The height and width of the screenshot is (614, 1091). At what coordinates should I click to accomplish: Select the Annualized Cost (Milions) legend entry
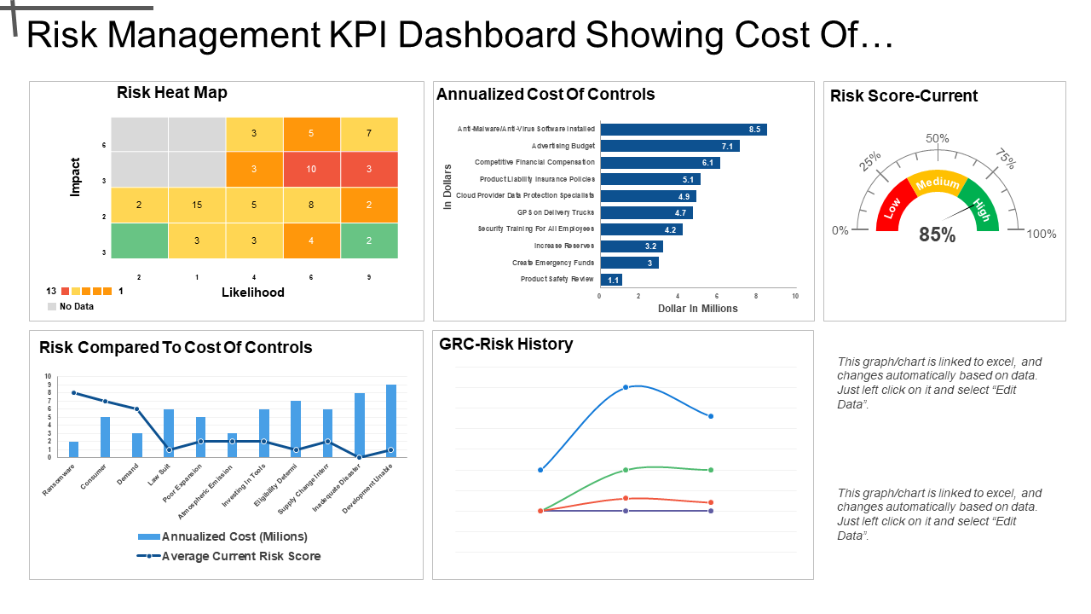pyautogui.click(x=222, y=536)
